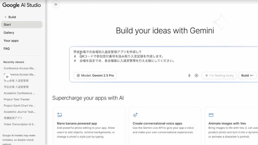This screenshot has width=258, height=145.
Task: Click the Google AI Studio logo
Action: pyautogui.click(x=22, y=5)
